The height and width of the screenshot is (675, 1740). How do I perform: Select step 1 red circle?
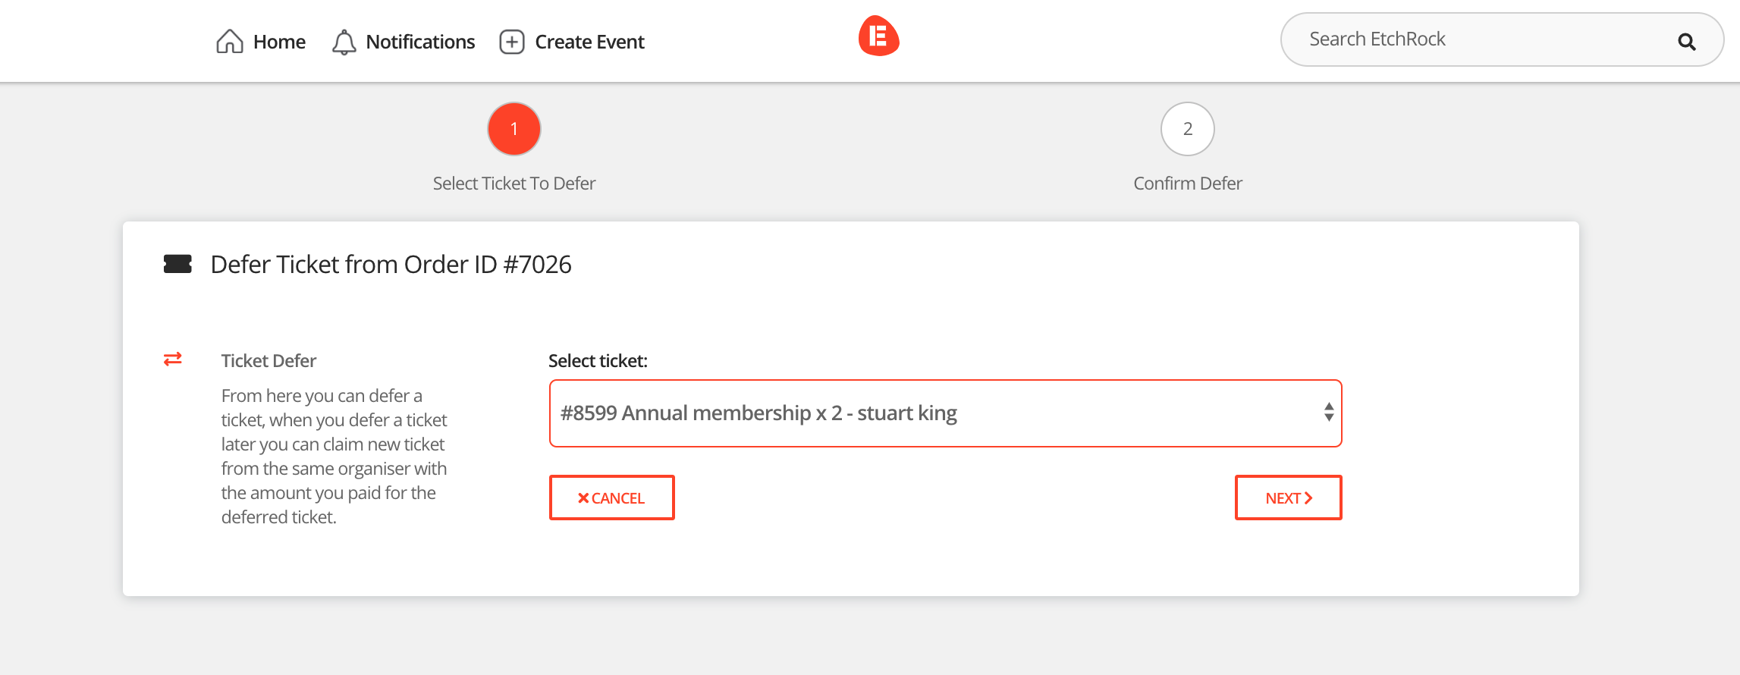(514, 129)
